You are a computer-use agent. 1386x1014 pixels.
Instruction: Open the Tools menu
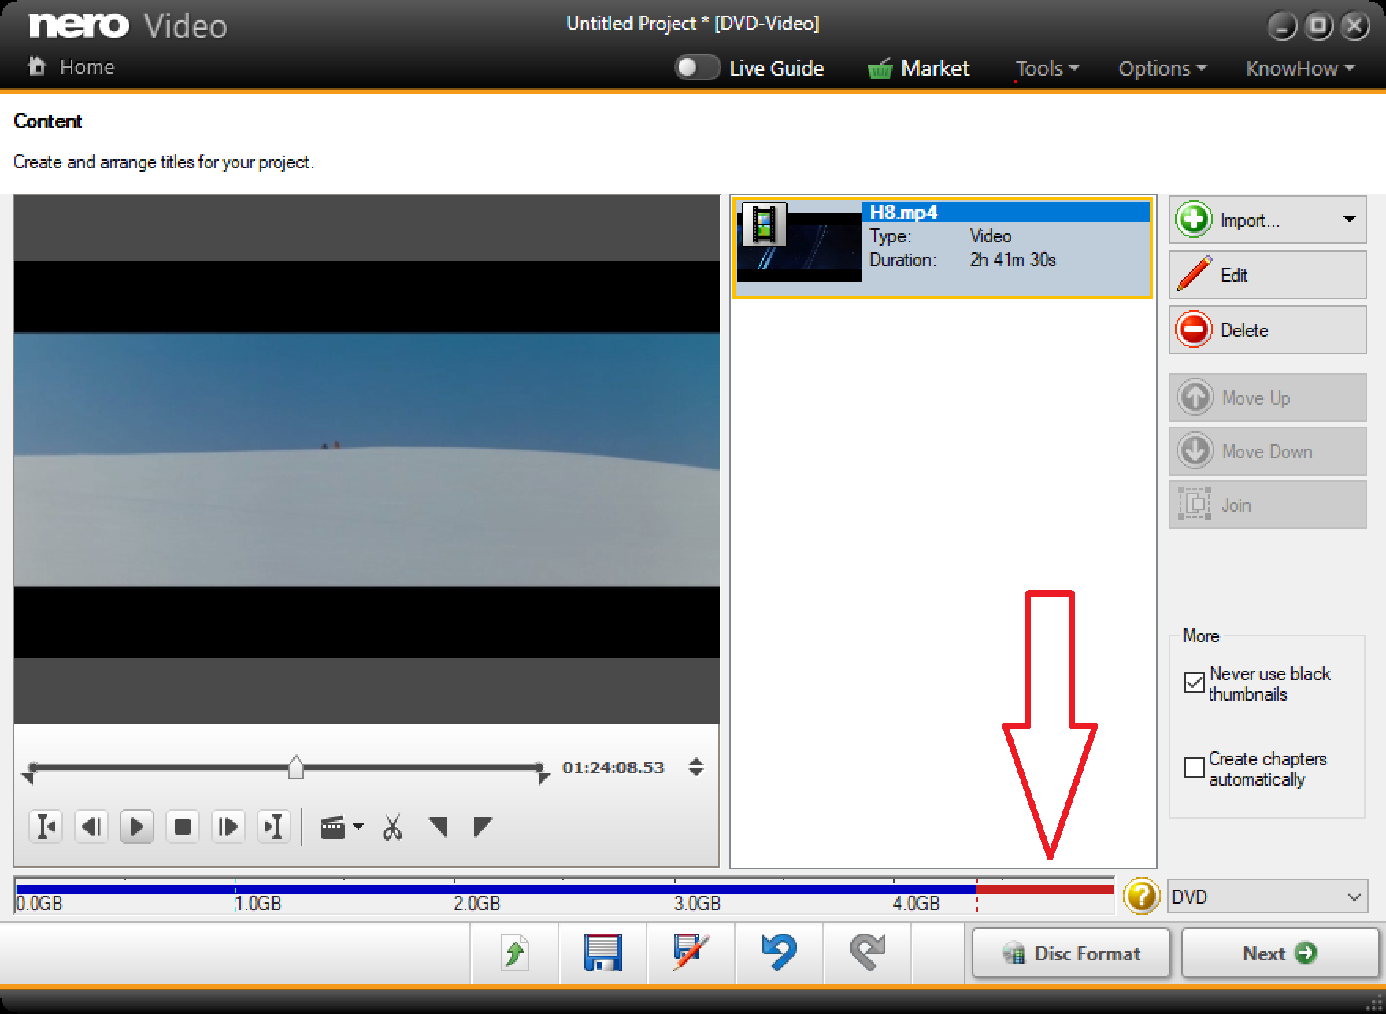[1047, 68]
